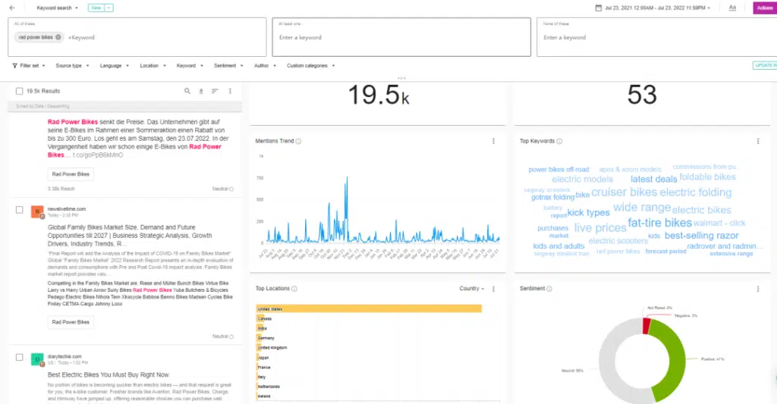The width and height of the screenshot is (777, 404).
Task: Open 'Best Electric Bikes You Must Buy Right Now'
Action: pyautogui.click(x=108, y=374)
